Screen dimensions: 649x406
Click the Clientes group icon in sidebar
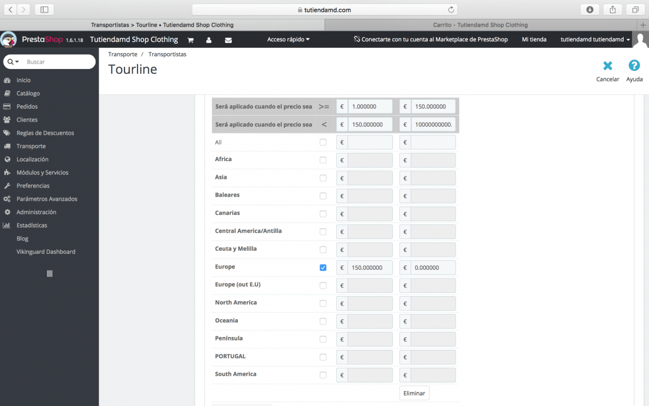coord(7,120)
